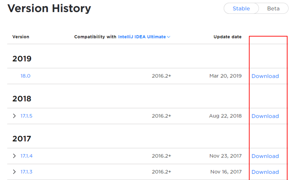The width and height of the screenshot is (292, 180).
Task: Switch to the Stable versions tab
Action: coord(241,9)
